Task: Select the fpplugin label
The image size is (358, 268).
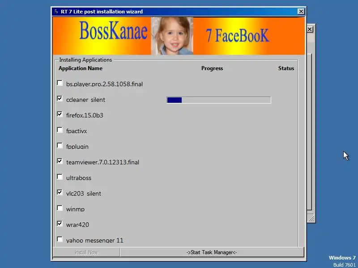Action: (77, 147)
